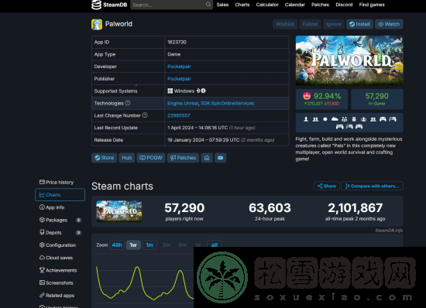Click the Palworld header banner image
This screenshot has width=426, height=308.
(349, 60)
